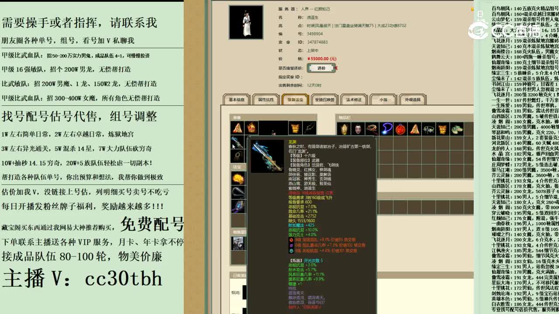Open the 属性抗性 tab
The width and height of the screenshot is (559, 314).
(x=266, y=100)
